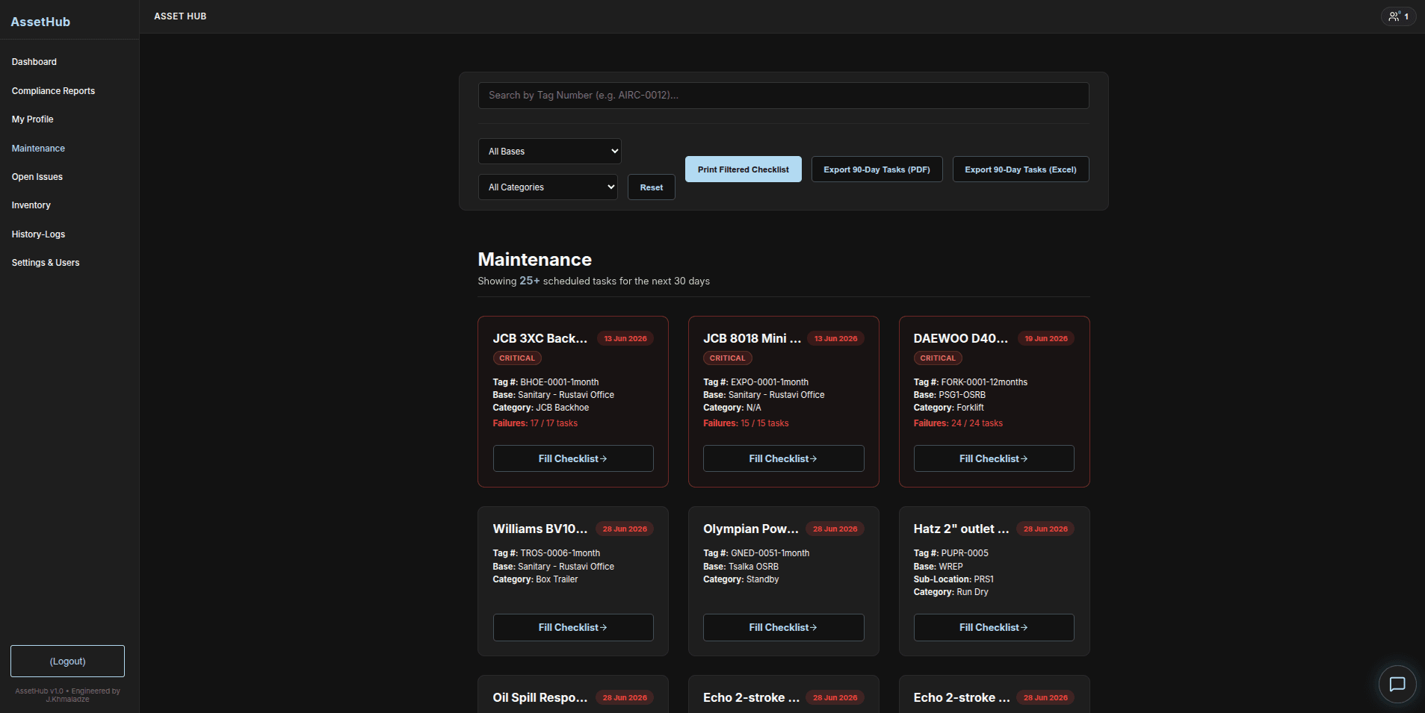
Task: Click the ASSET HUB header title
Action: [180, 16]
